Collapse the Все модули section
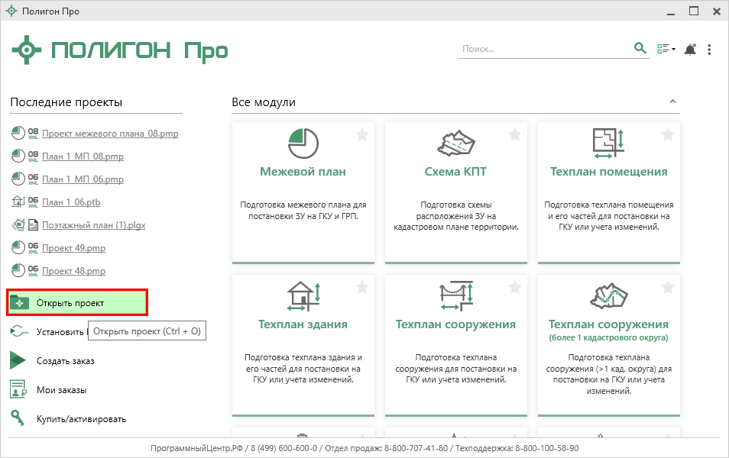Viewport: 729px width, 458px height. tap(672, 102)
